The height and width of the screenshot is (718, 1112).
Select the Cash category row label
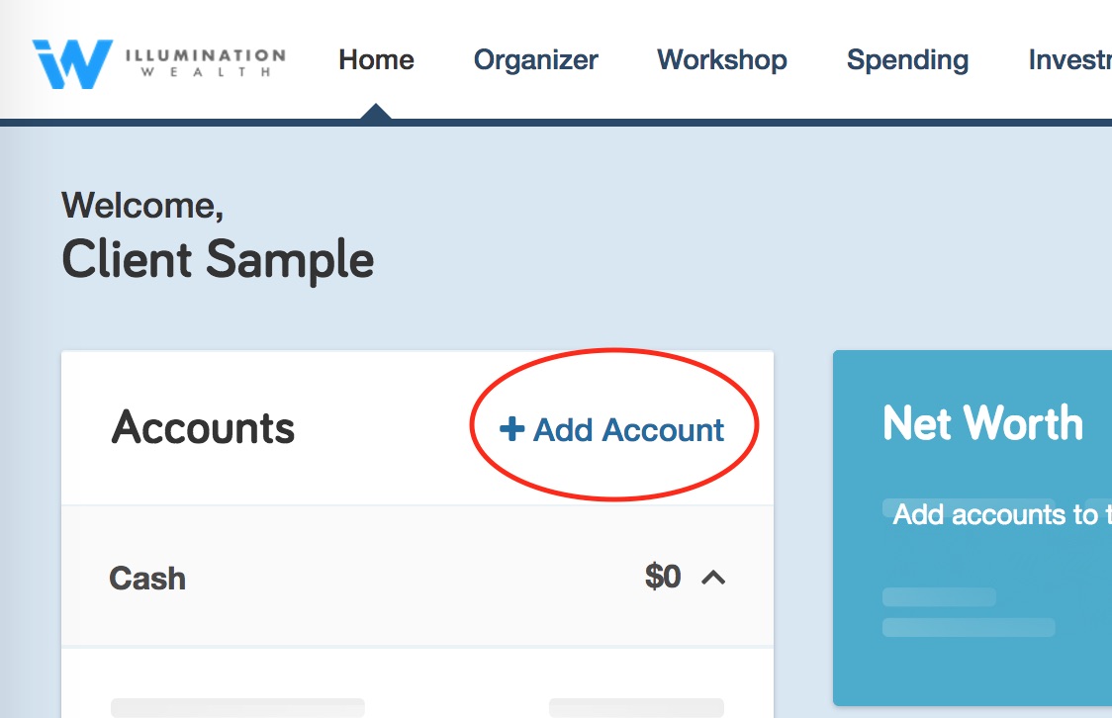click(x=147, y=579)
